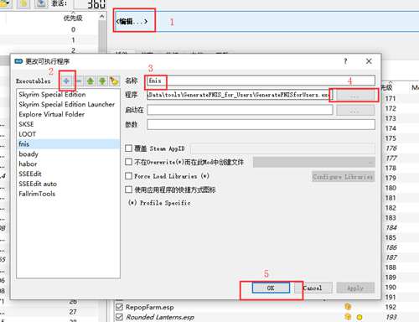The height and width of the screenshot is (322, 419).
Task: Move executable down with green down arrow
Action: [102, 81]
